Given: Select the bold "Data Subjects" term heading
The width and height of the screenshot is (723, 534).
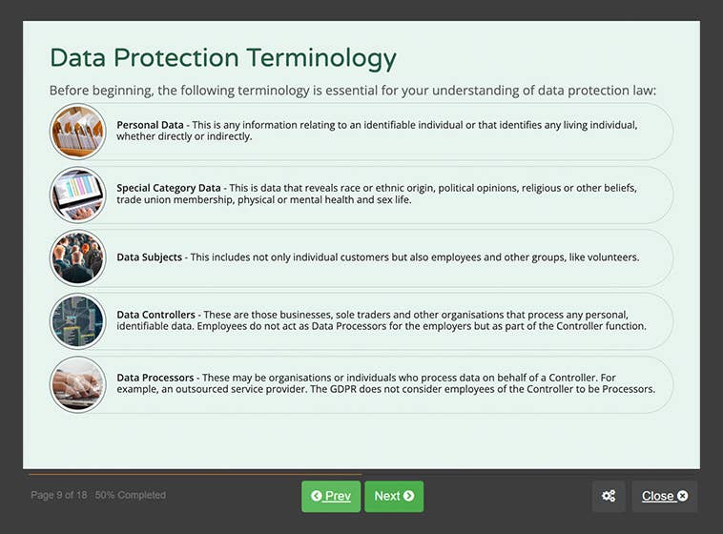Looking at the screenshot, I should [x=150, y=257].
